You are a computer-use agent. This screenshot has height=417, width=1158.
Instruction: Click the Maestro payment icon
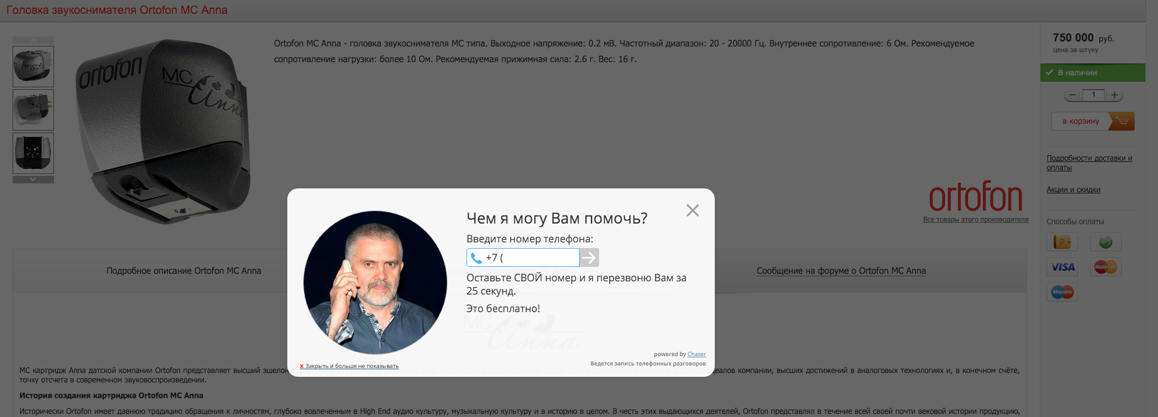[x=1062, y=292]
